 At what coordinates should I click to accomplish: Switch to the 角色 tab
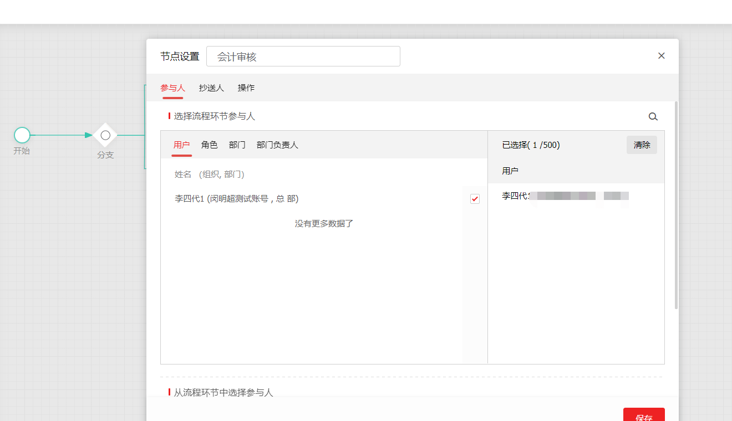(209, 145)
